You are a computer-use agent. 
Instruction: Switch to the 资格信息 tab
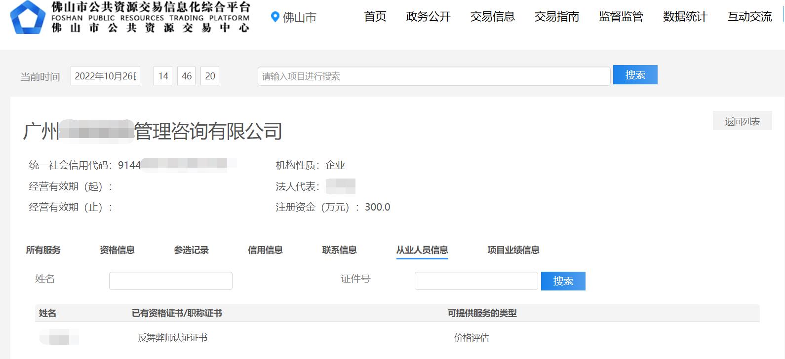pyautogui.click(x=117, y=250)
